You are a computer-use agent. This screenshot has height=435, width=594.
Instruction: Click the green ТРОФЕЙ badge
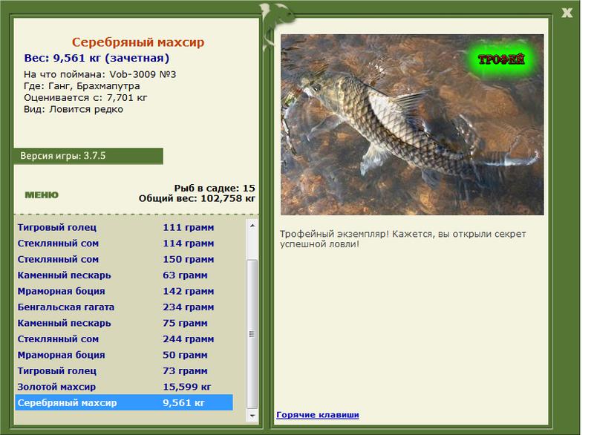click(501, 59)
